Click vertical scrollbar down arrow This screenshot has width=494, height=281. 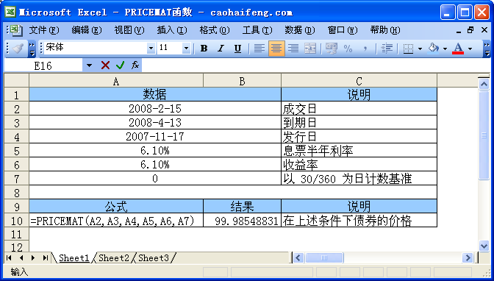click(484, 246)
